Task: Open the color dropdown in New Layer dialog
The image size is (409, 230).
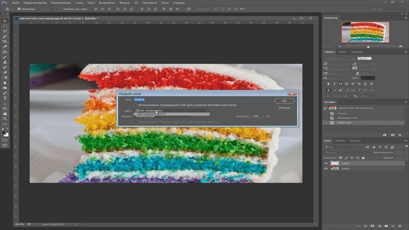Action: click(171, 111)
